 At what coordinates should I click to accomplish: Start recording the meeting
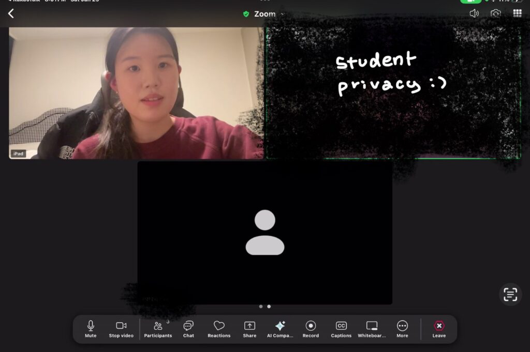[x=311, y=329]
